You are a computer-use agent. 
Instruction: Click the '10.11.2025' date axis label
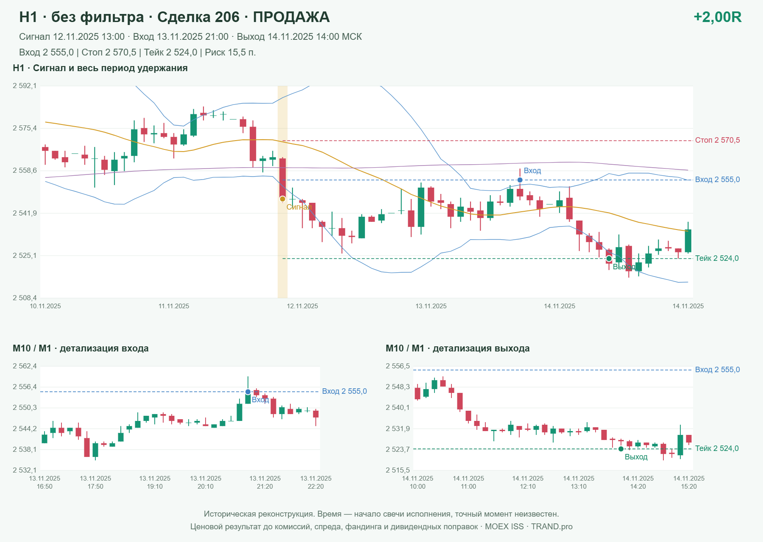click(x=45, y=306)
